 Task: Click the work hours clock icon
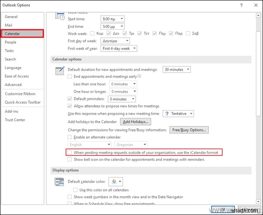coord(60,16)
